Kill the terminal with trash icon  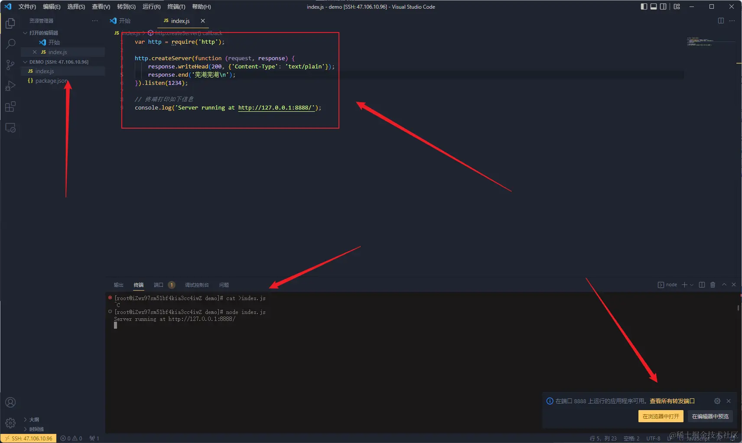pyautogui.click(x=713, y=285)
